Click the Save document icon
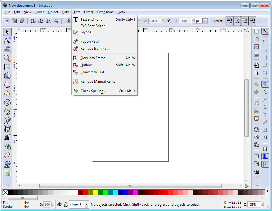The width and height of the screenshot is (272, 211). tap(256, 46)
